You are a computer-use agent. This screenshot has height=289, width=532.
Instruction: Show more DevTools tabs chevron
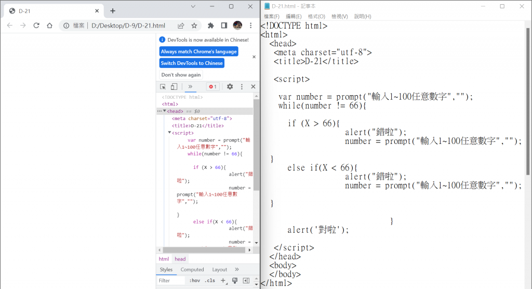pos(190,87)
